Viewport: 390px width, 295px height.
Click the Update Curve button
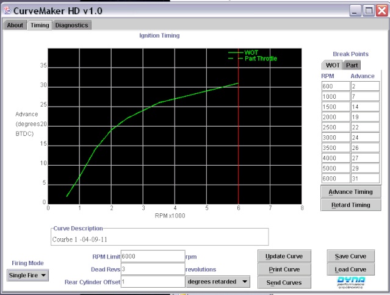pyautogui.click(x=284, y=256)
